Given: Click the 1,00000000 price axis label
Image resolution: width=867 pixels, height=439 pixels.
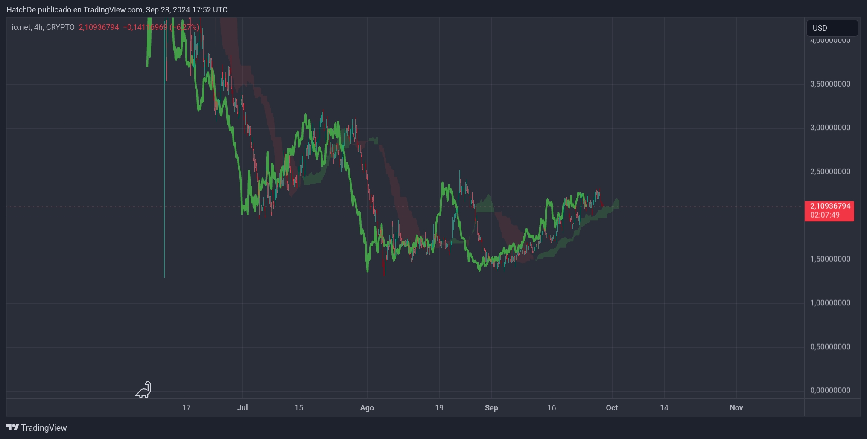Looking at the screenshot, I should point(830,303).
